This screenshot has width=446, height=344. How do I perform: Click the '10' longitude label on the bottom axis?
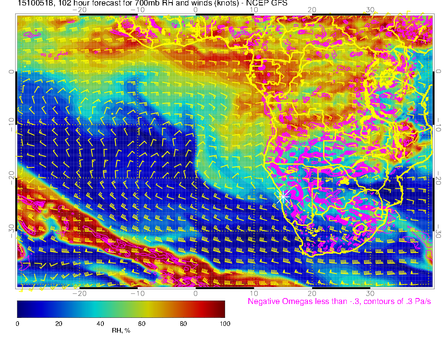(254, 293)
